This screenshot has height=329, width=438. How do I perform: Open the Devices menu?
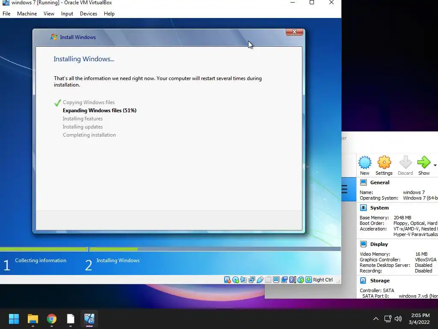pyautogui.click(x=89, y=13)
